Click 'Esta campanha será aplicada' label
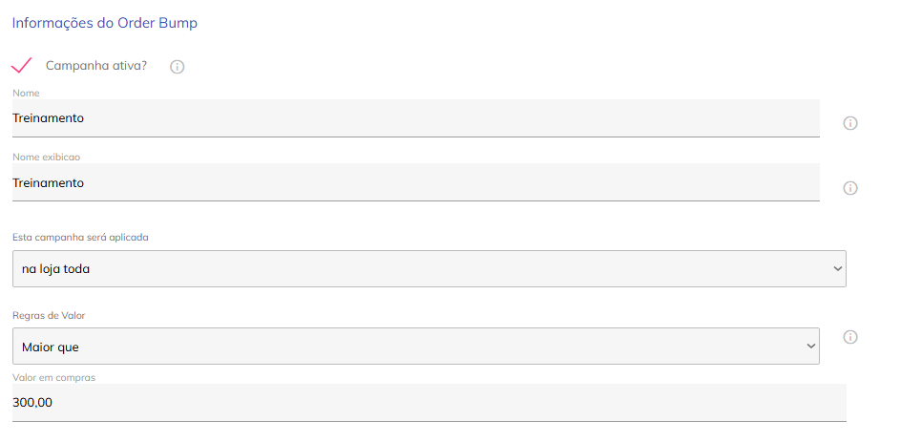Image resolution: width=901 pixels, height=442 pixels. (x=80, y=237)
